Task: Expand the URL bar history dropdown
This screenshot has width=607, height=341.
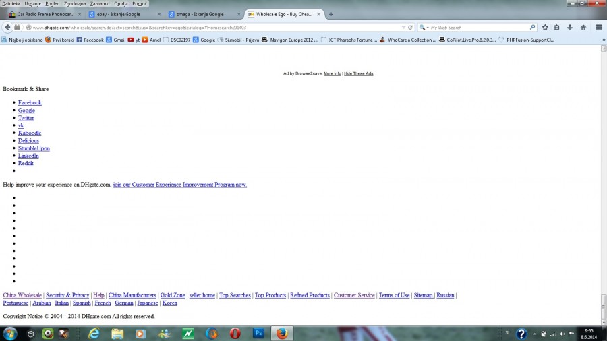Action: (403, 28)
